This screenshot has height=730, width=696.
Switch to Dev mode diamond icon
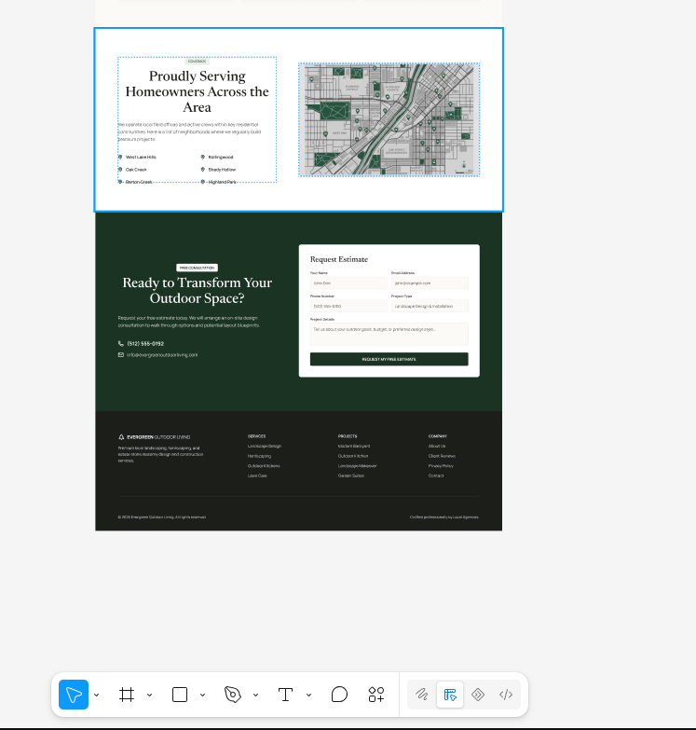click(x=478, y=695)
